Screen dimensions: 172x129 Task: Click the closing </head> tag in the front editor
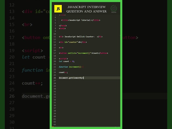[x=63, y=26]
